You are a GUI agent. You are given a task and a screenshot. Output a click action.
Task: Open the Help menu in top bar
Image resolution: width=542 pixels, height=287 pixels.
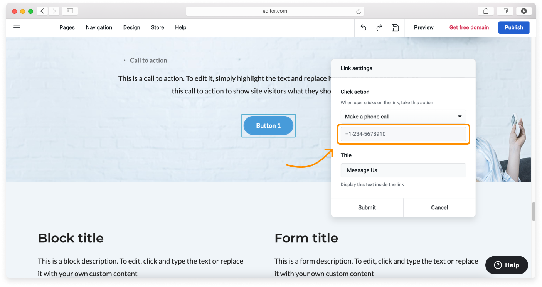(x=181, y=28)
